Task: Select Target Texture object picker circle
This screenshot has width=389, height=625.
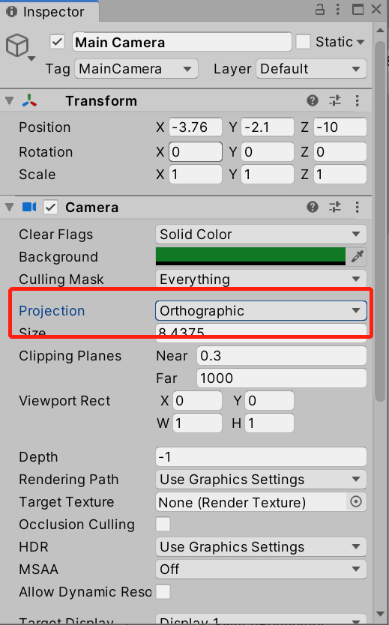Action: click(x=356, y=501)
